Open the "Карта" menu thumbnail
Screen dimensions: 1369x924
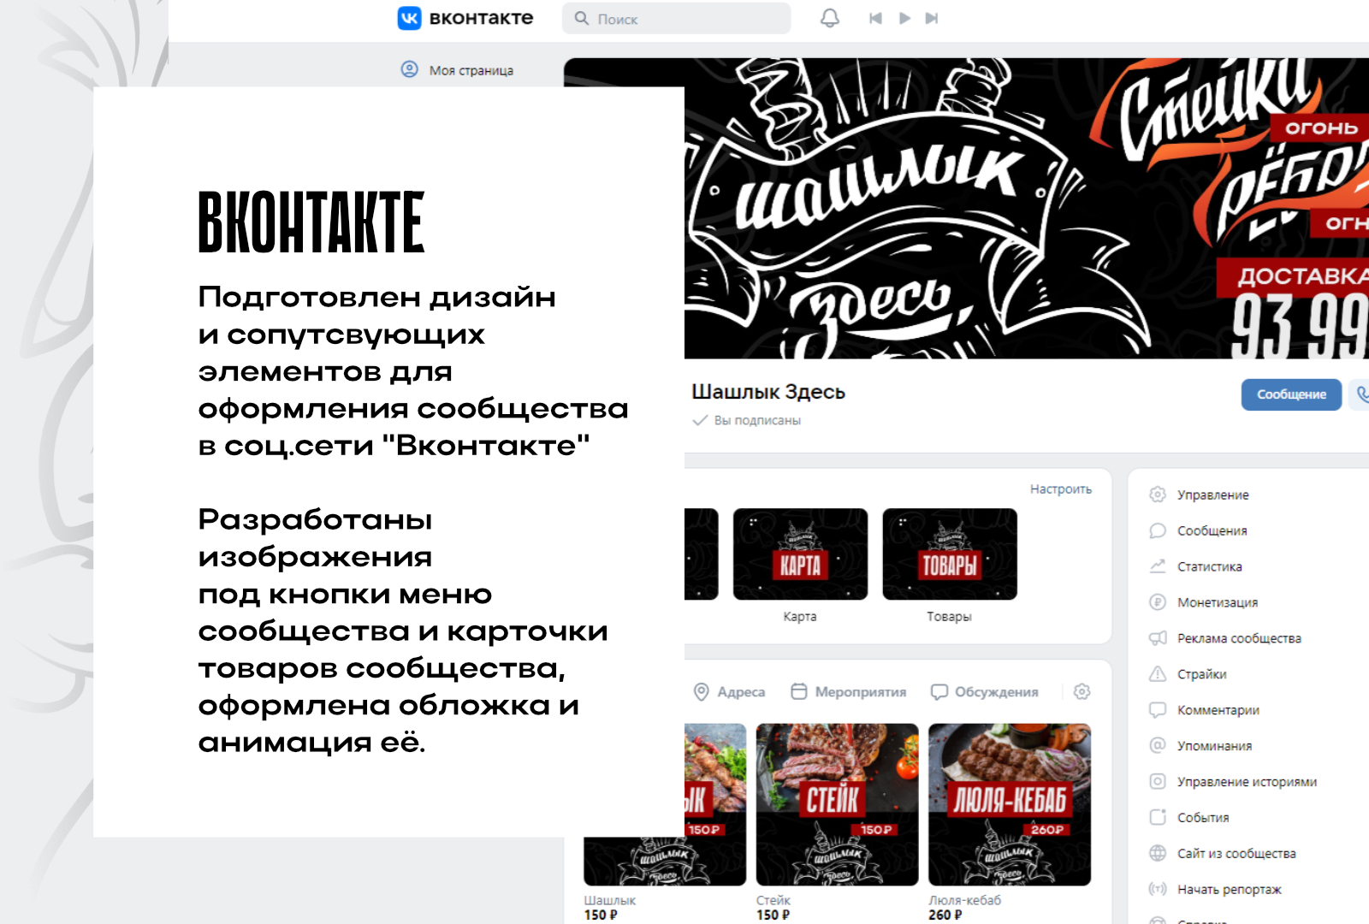[x=800, y=554]
